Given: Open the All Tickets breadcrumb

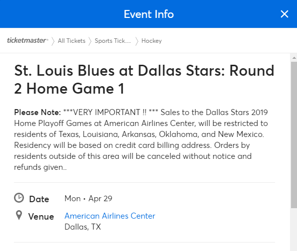Looking at the screenshot, I should click(71, 41).
